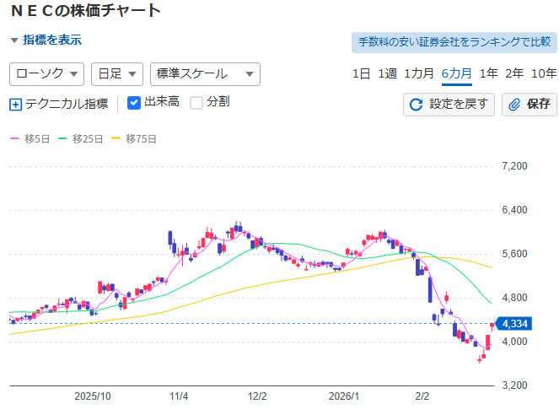Expand the 指標を表示 section
The image size is (559, 415).
tap(46, 40)
